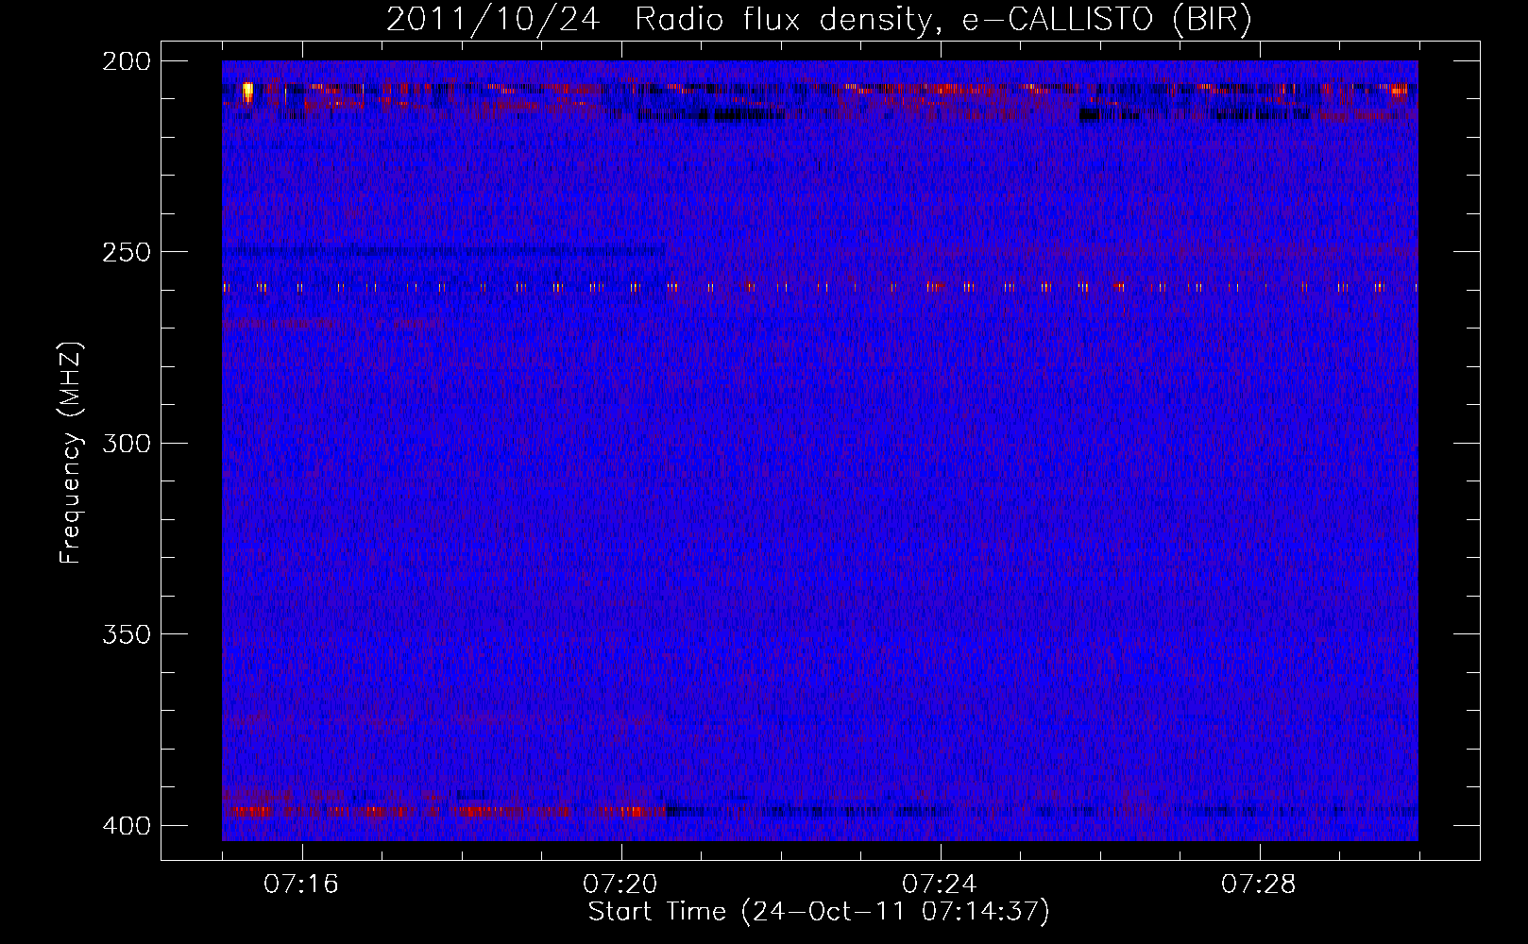Click the 350 frequency tick label
This screenshot has width=1528, height=944.
126,634
